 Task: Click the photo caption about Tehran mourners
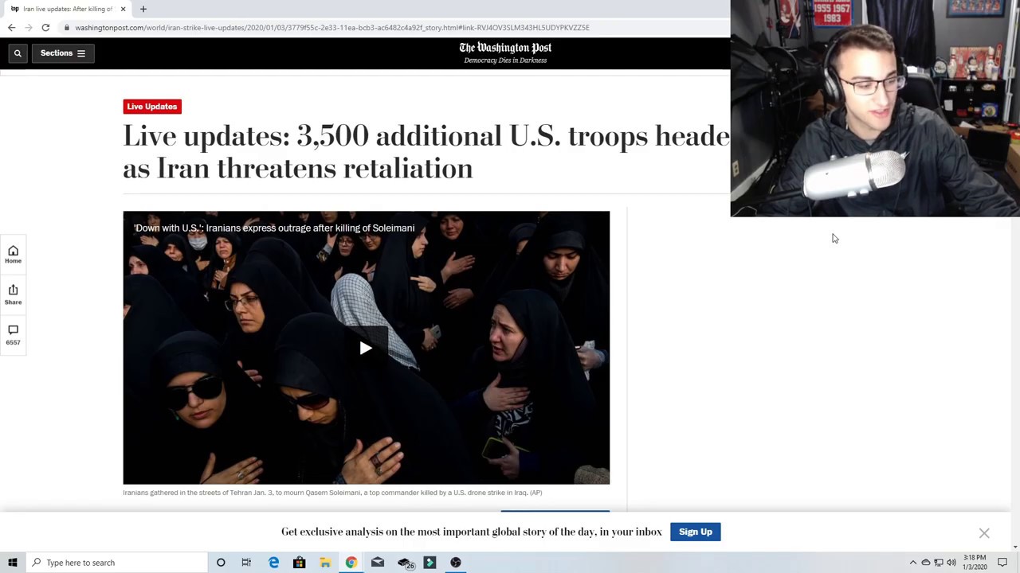pyautogui.click(x=332, y=493)
